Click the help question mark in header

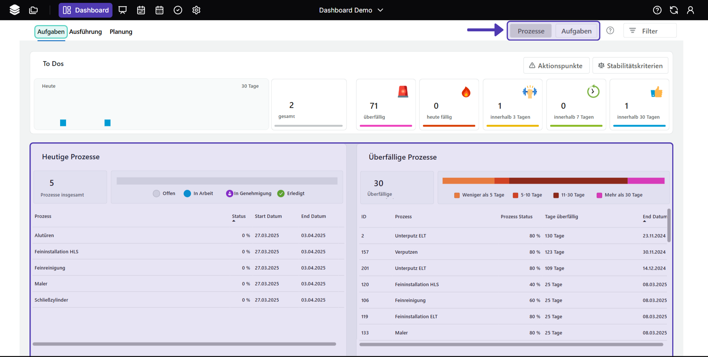657,10
